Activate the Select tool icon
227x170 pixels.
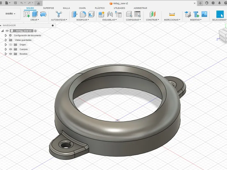220,14
